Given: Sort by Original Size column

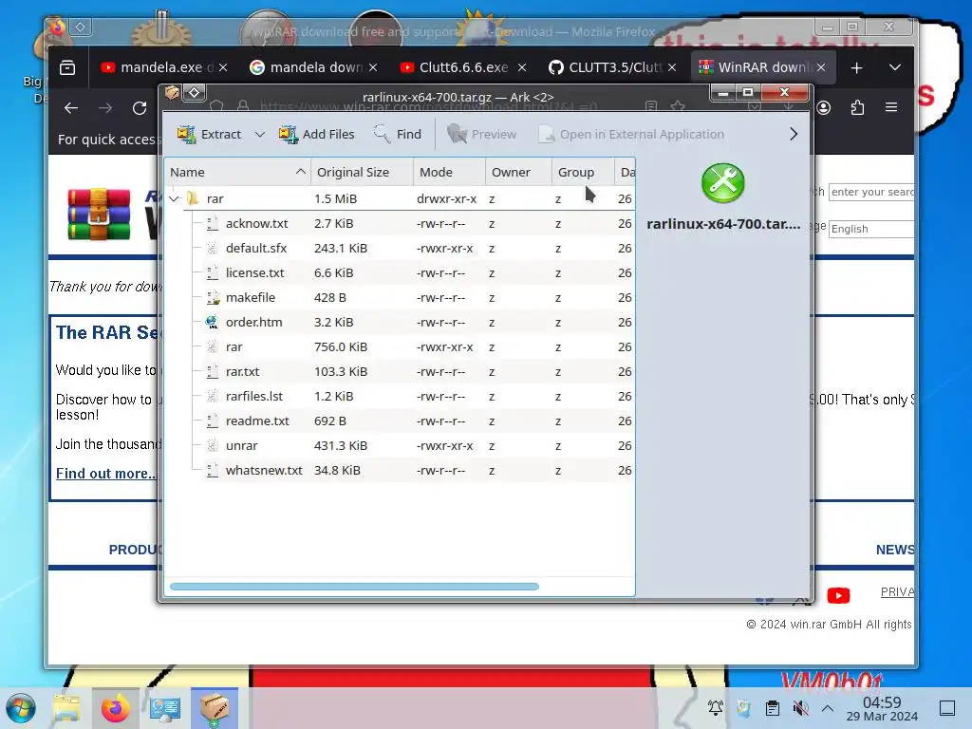Looking at the screenshot, I should tap(362, 173).
